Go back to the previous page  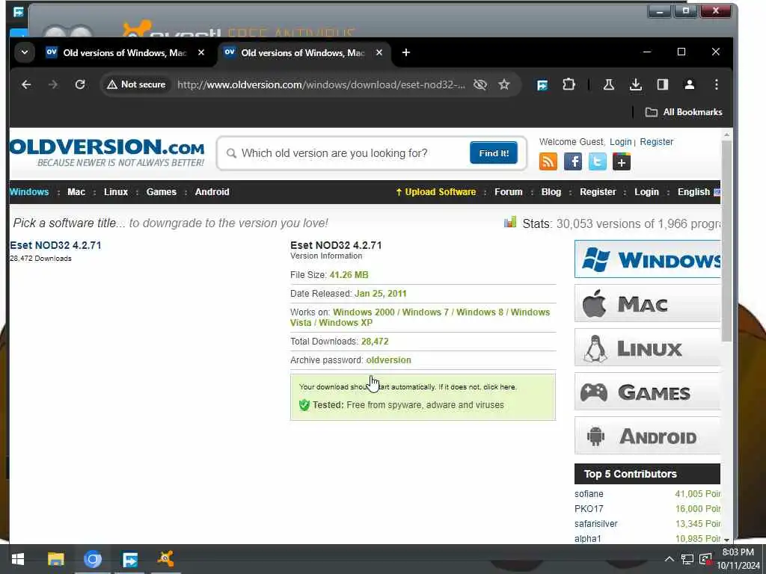26,84
